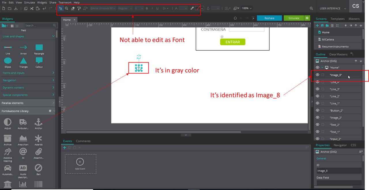Tick the checkbox beside Line_4 in outline
This screenshot has width=369, height=190.
pyautogui.click(x=323, y=82)
